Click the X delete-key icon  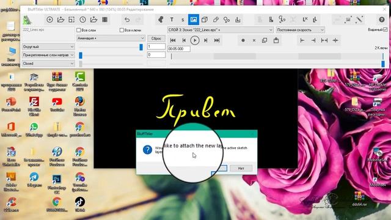[x=254, y=40]
